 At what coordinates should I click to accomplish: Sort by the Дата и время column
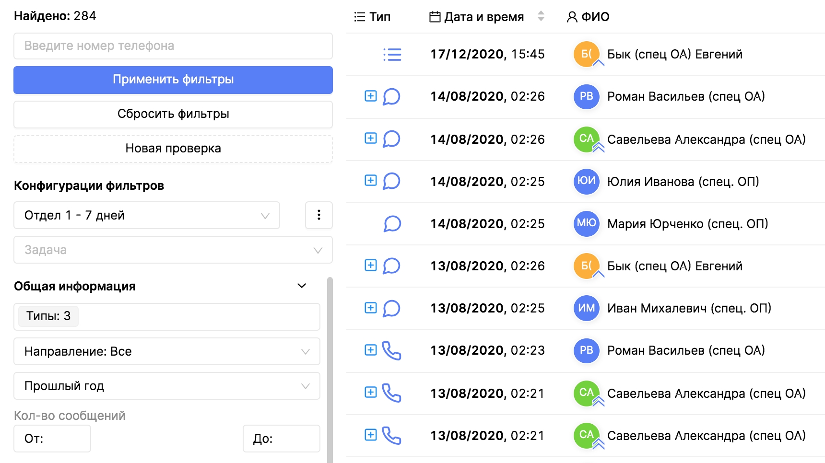point(541,17)
